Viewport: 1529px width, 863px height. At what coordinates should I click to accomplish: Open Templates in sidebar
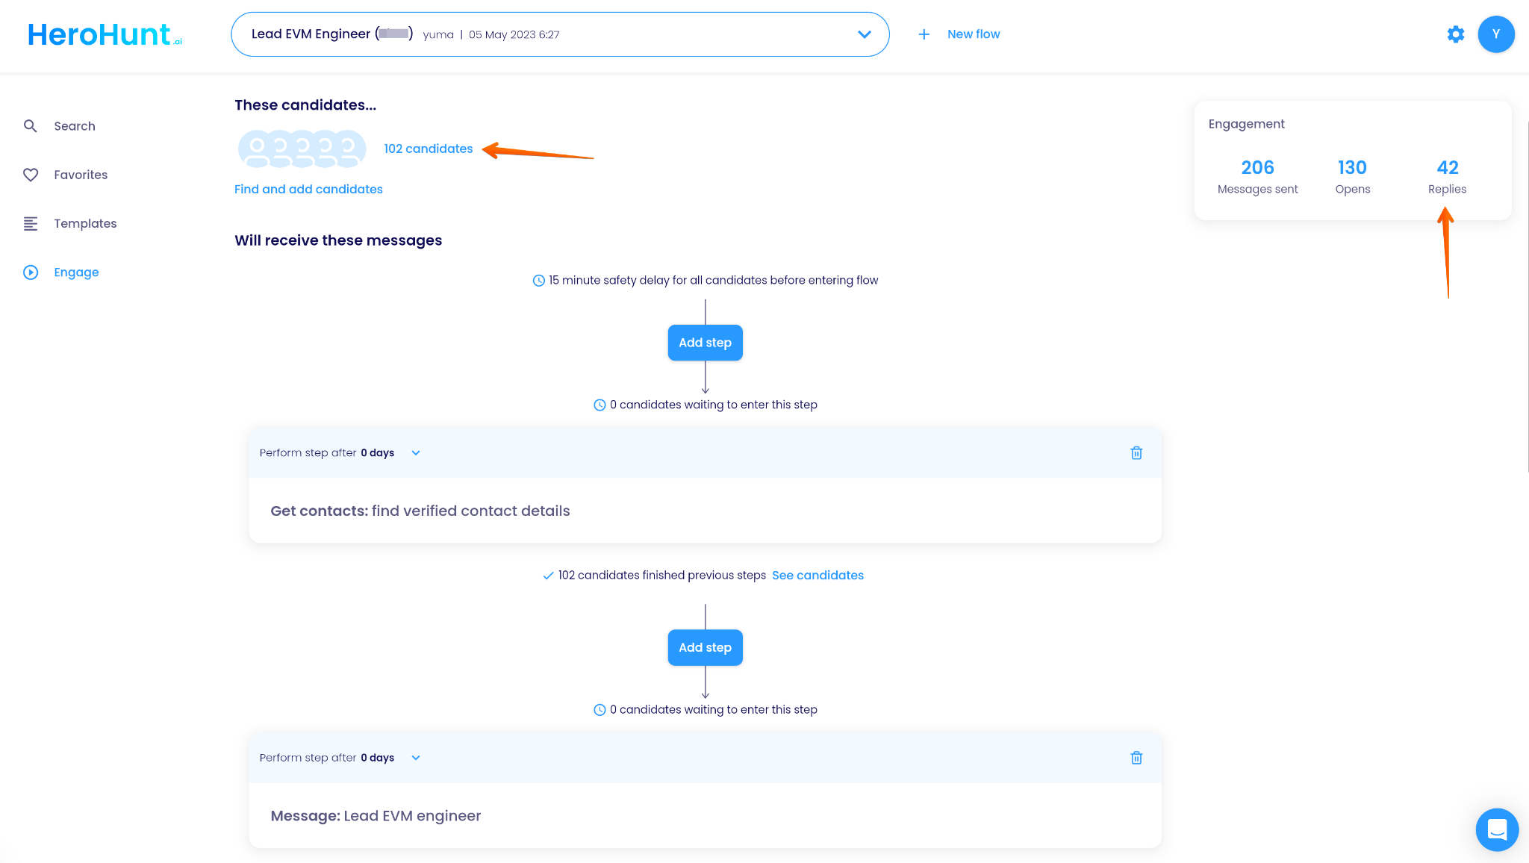85,223
